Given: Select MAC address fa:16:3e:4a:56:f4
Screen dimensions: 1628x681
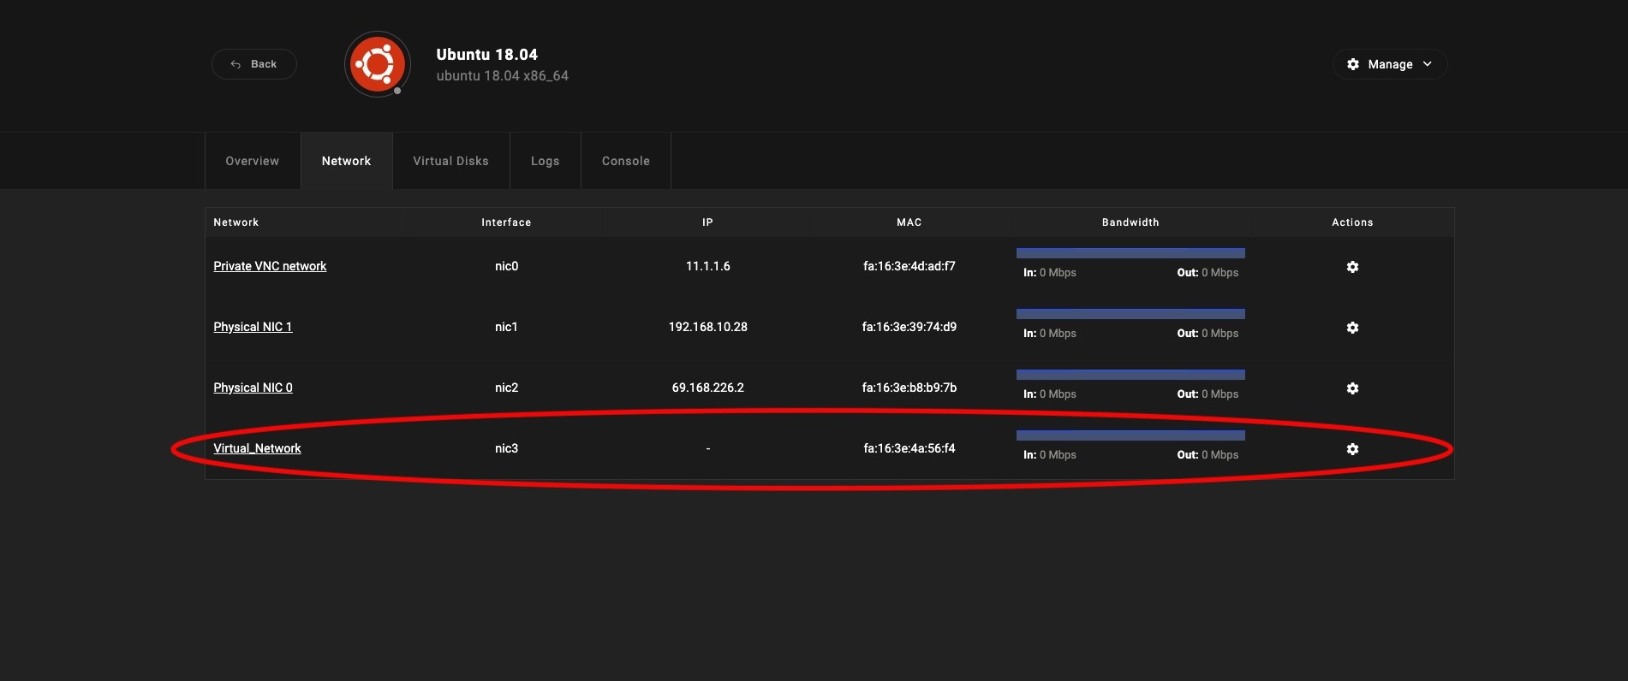Looking at the screenshot, I should pyautogui.click(x=909, y=448).
